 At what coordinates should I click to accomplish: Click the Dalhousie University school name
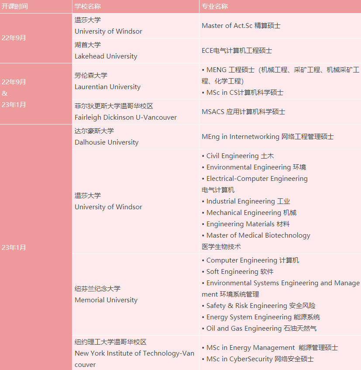coord(107,142)
